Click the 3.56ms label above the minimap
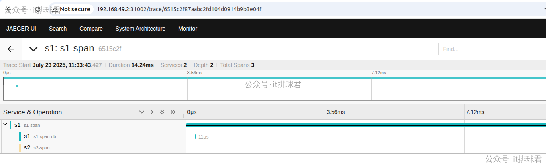 [x=195, y=73]
